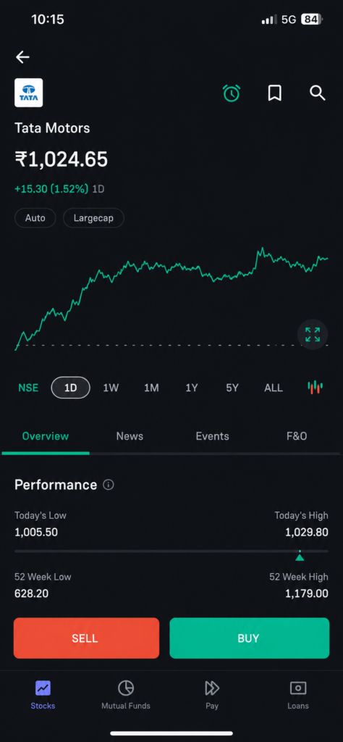Tap the day range marker on slider
The image size is (343, 742).
tap(300, 556)
